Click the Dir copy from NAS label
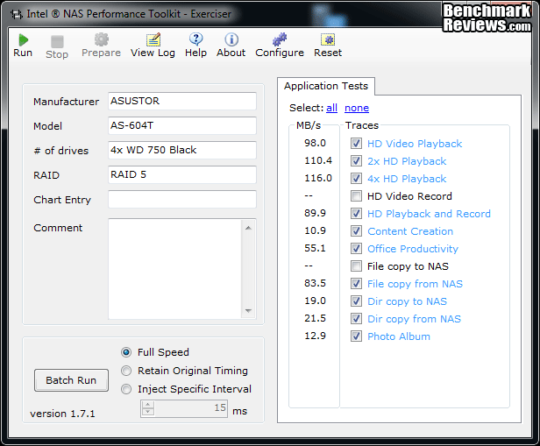The height and width of the screenshot is (446, 540). 414,319
